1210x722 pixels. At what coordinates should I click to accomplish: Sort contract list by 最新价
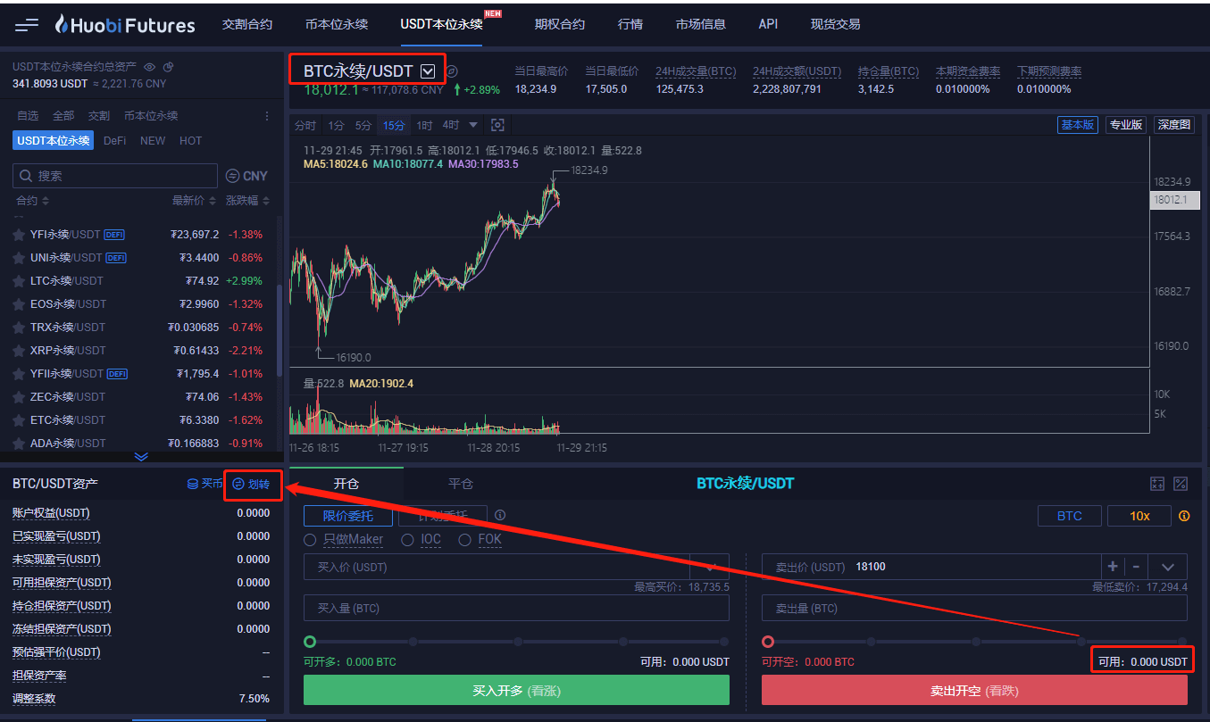tap(196, 201)
